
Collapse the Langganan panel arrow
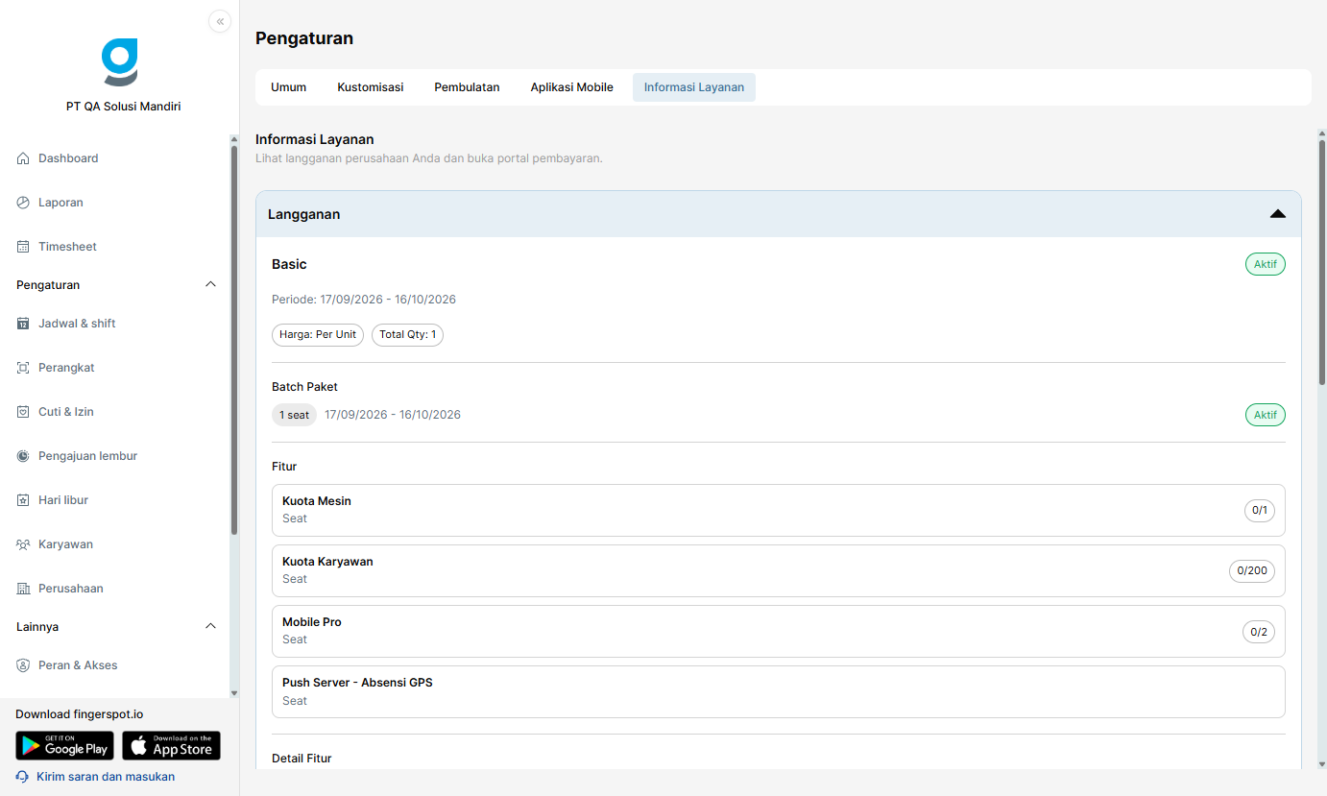pos(1277,214)
